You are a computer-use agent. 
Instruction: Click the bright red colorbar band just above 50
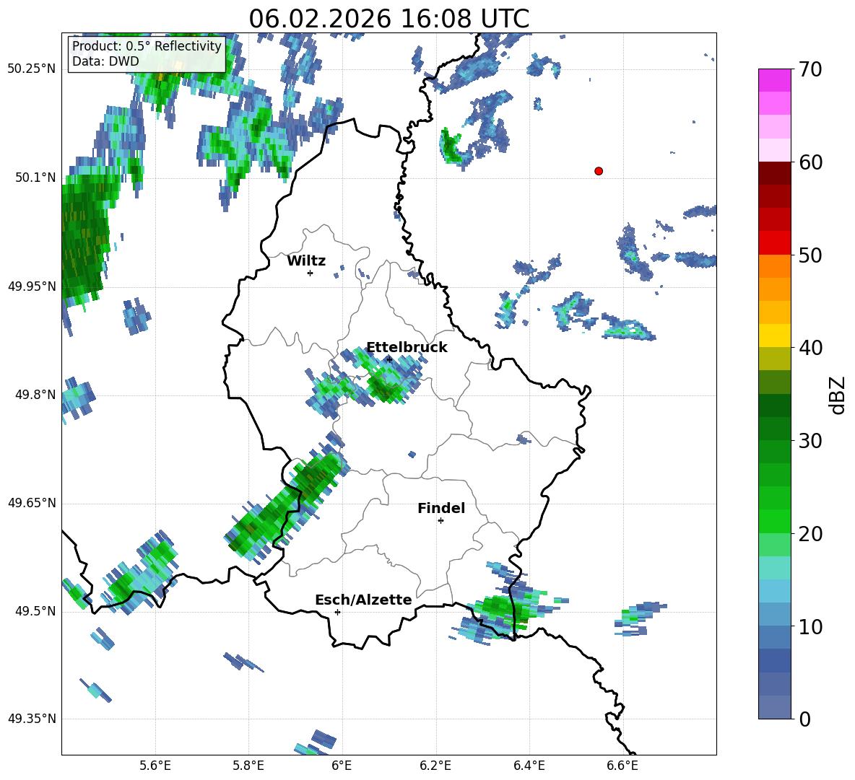774,243
